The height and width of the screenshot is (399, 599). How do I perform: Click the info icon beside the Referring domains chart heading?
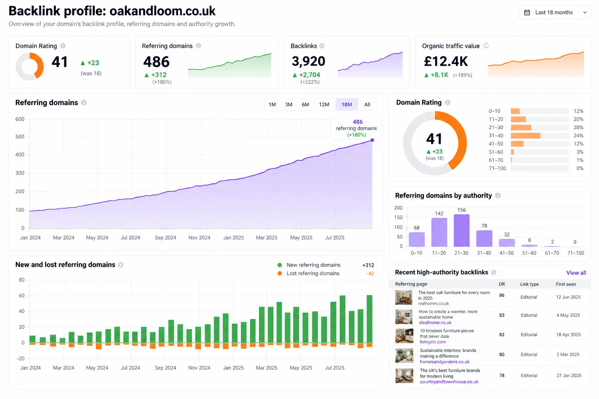coord(84,102)
